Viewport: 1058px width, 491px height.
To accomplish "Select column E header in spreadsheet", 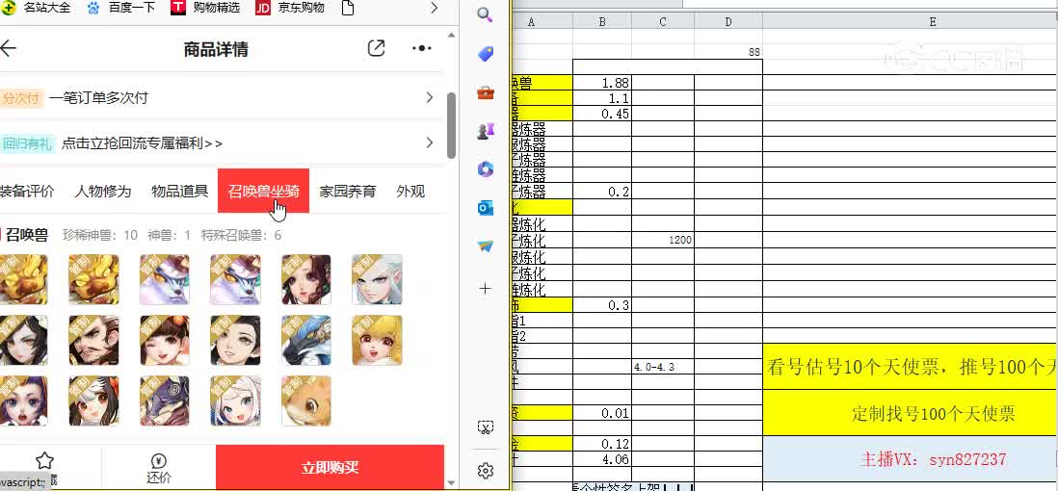I will 911,21.
